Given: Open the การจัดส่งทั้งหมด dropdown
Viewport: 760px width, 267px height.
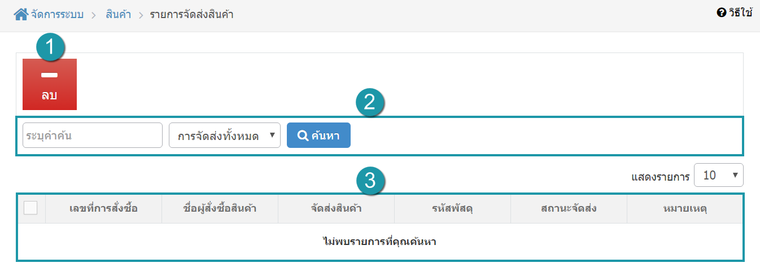Looking at the screenshot, I should pos(225,135).
